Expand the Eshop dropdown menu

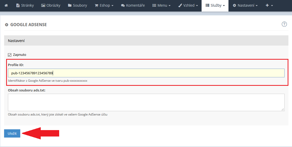pos(104,5)
